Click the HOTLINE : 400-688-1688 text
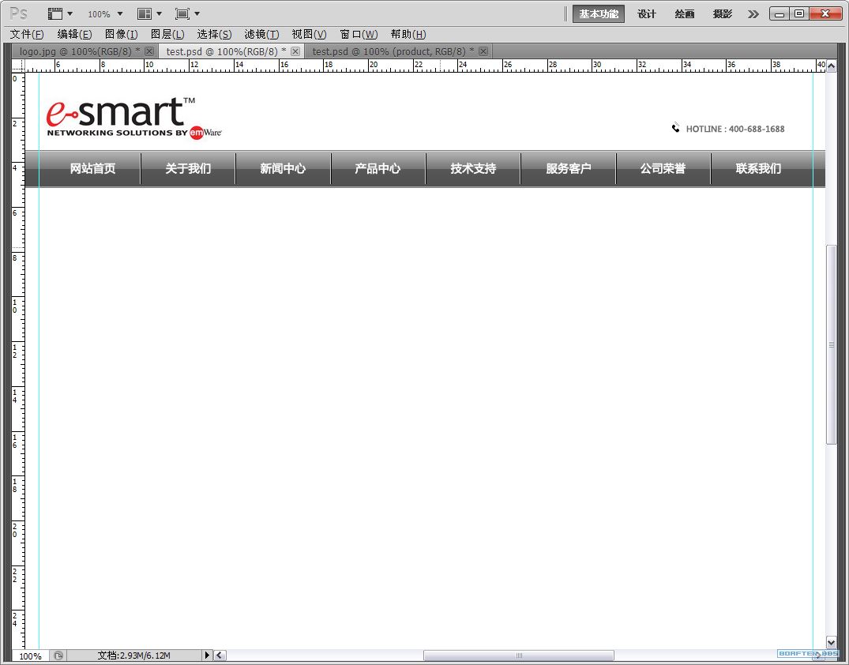This screenshot has width=849, height=665. pyautogui.click(x=734, y=129)
